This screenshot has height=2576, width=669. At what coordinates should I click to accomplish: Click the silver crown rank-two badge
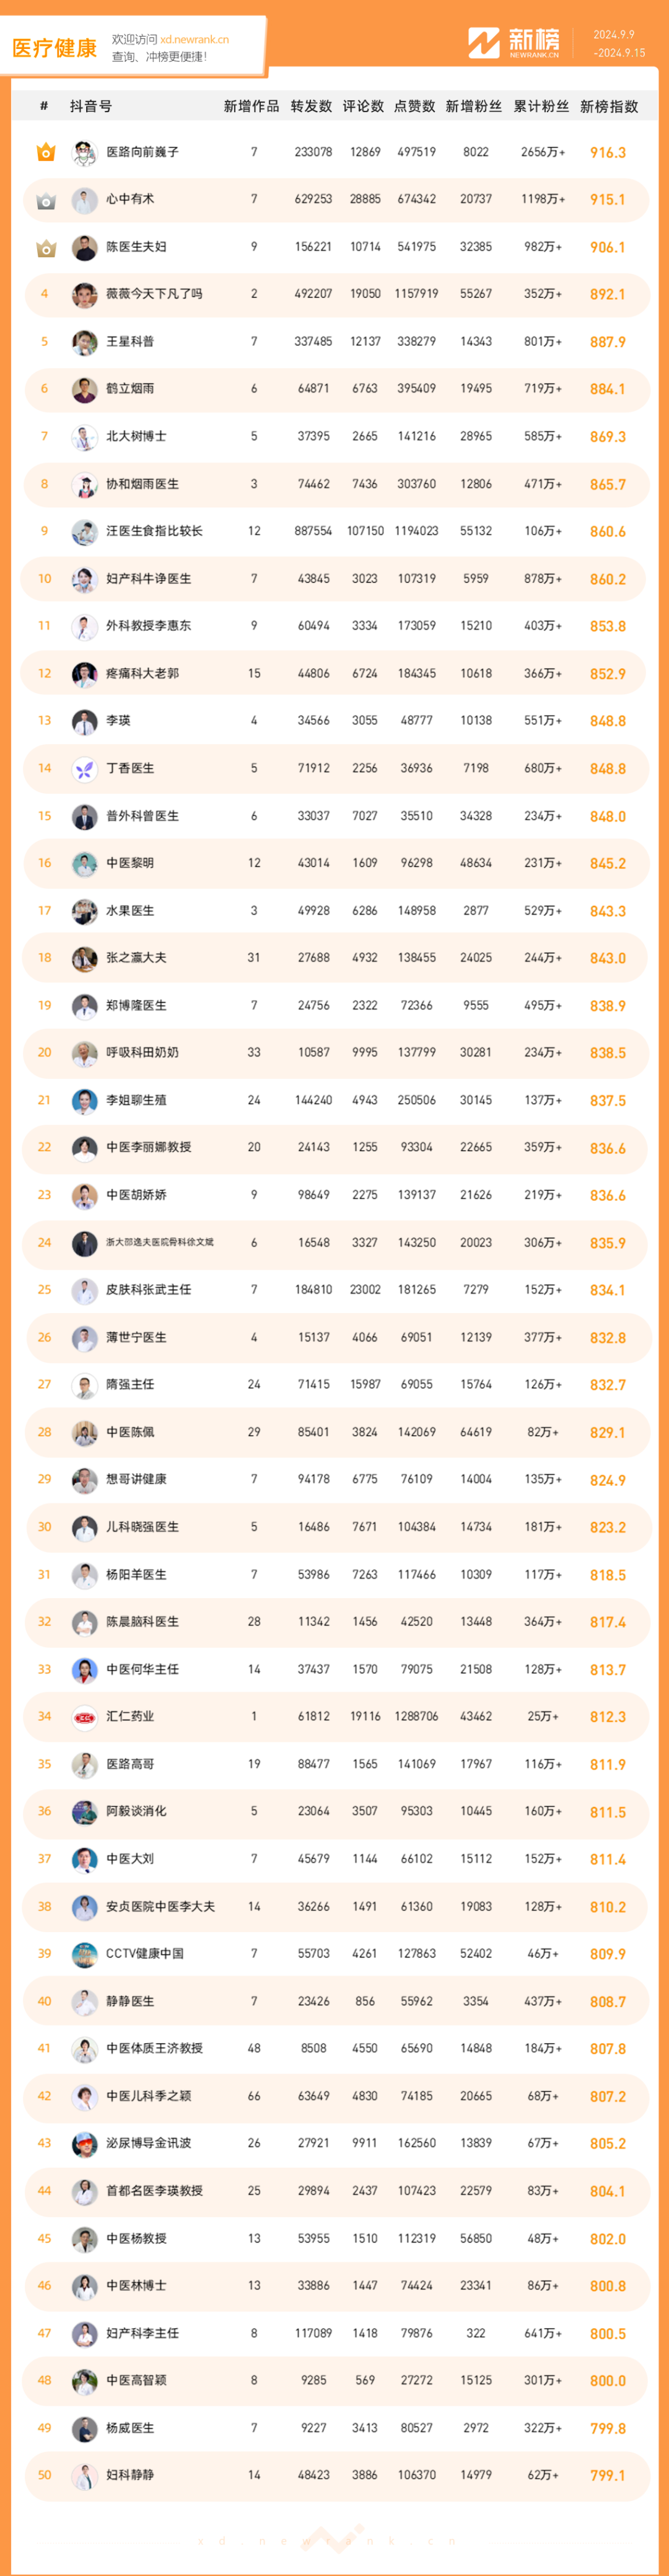pyautogui.click(x=45, y=201)
